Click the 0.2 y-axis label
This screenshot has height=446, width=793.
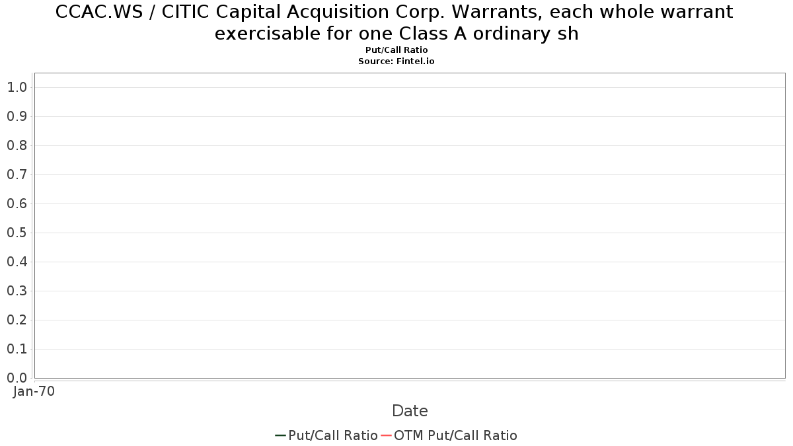17,320
